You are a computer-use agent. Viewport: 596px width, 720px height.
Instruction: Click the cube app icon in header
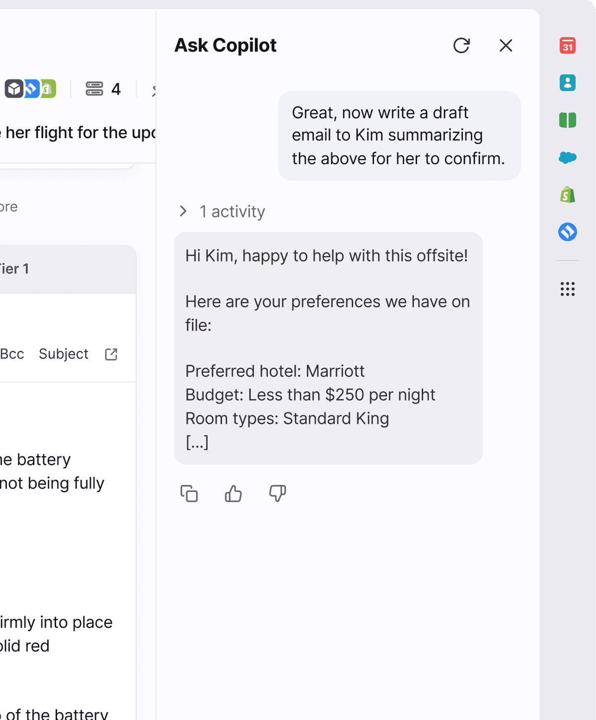(x=14, y=89)
